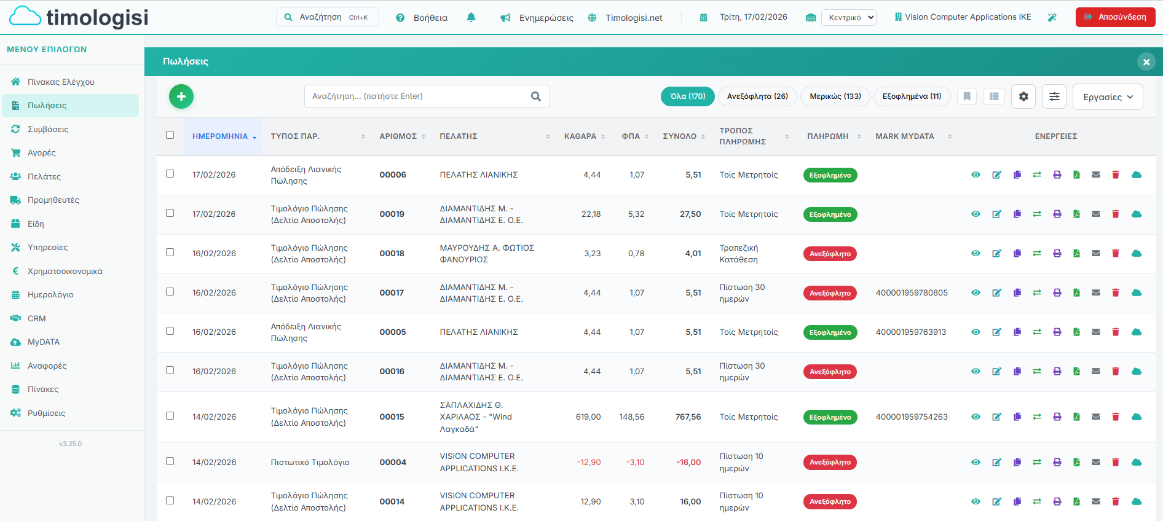Click the notification bell icon

pos(471,17)
